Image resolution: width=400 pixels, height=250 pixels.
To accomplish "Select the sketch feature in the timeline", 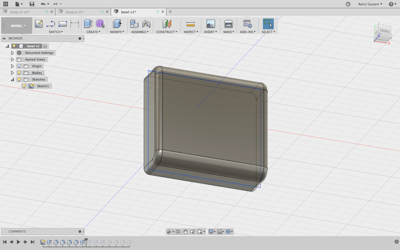I will pos(43,242).
